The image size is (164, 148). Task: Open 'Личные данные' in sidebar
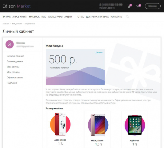click(x=15, y=61)
